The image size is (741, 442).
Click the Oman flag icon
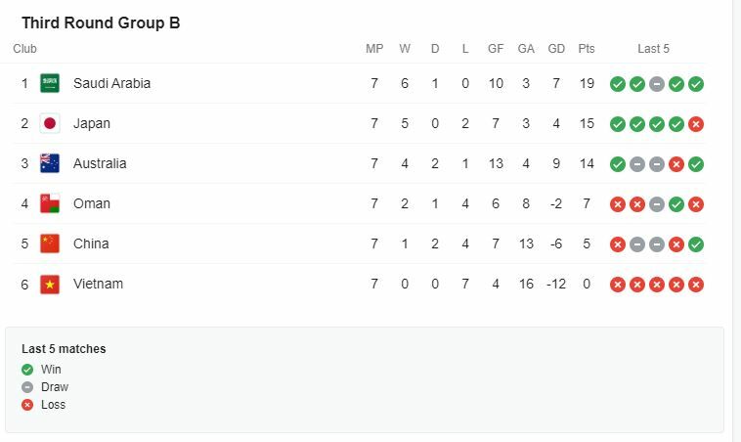(50, 203)
